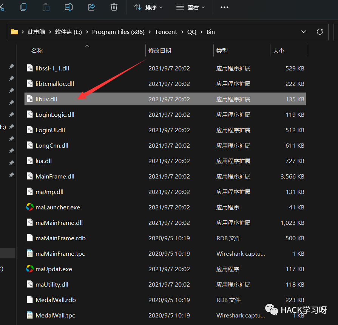Click the refresh button
This screenshot has width=338, height=325.
pos(319,32)
